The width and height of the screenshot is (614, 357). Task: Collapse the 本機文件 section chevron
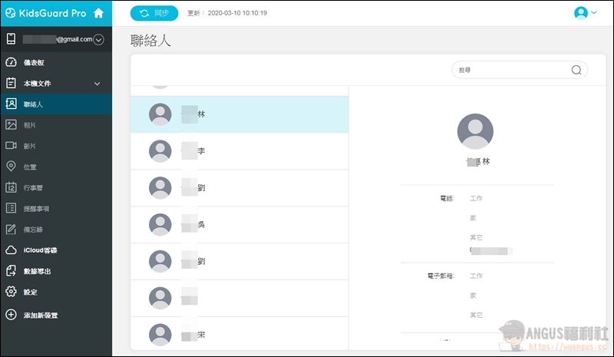97,83
